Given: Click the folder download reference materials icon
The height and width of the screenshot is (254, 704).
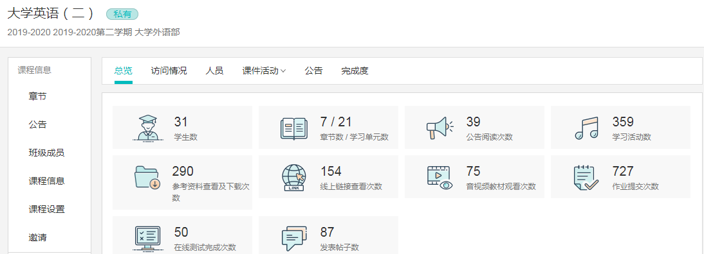Looking at the screenshot, I should [148, 178].
